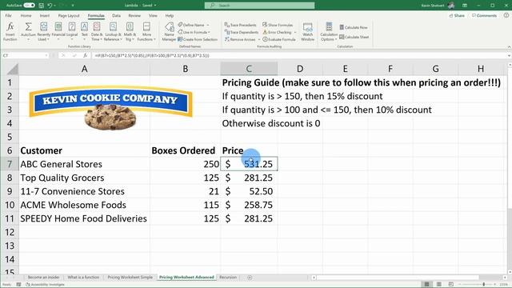Click the Kevin Stratvert account picture
The height and width of the screenshot is (288, 512).
[x=451, y=6]
